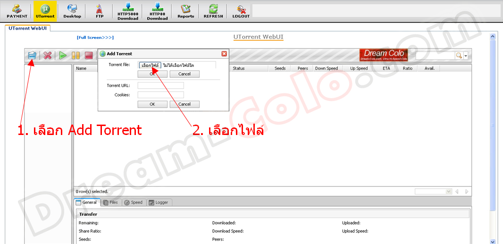503x244 pixels.
Task: Sort by the Peers column
Action: [302, 68]
